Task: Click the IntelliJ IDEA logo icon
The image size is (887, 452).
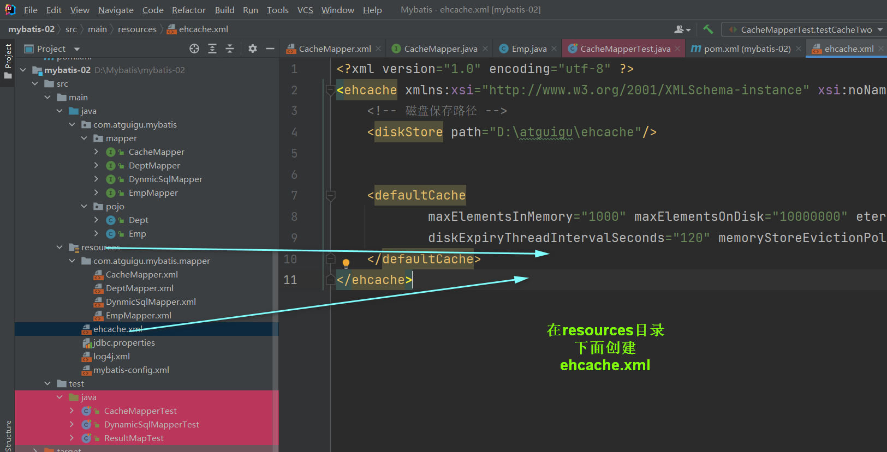Action: point(10,10)
